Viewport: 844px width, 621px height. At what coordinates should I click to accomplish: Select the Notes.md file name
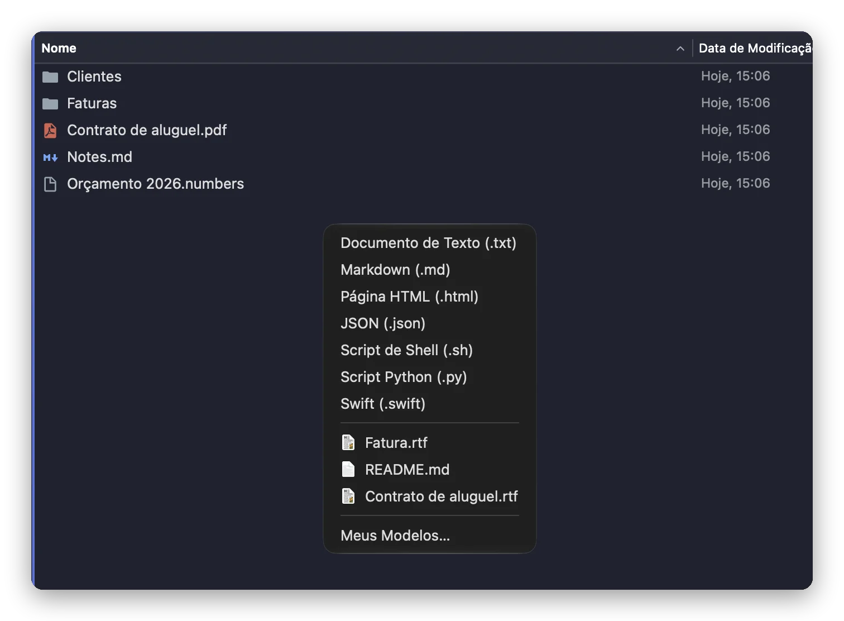(99, 157)
